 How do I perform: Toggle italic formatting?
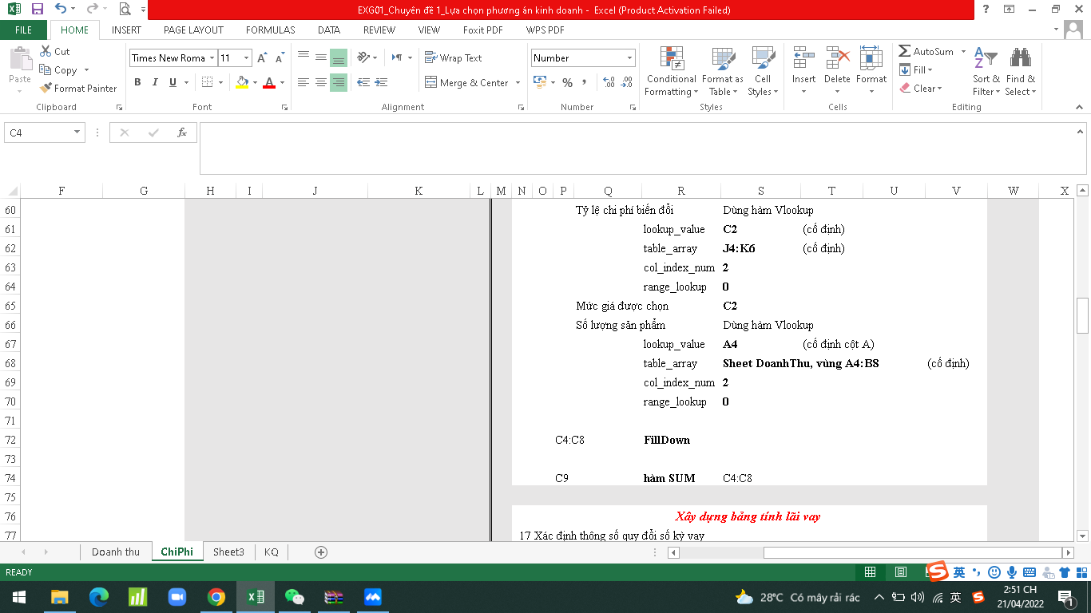click(x=156, y=82)
